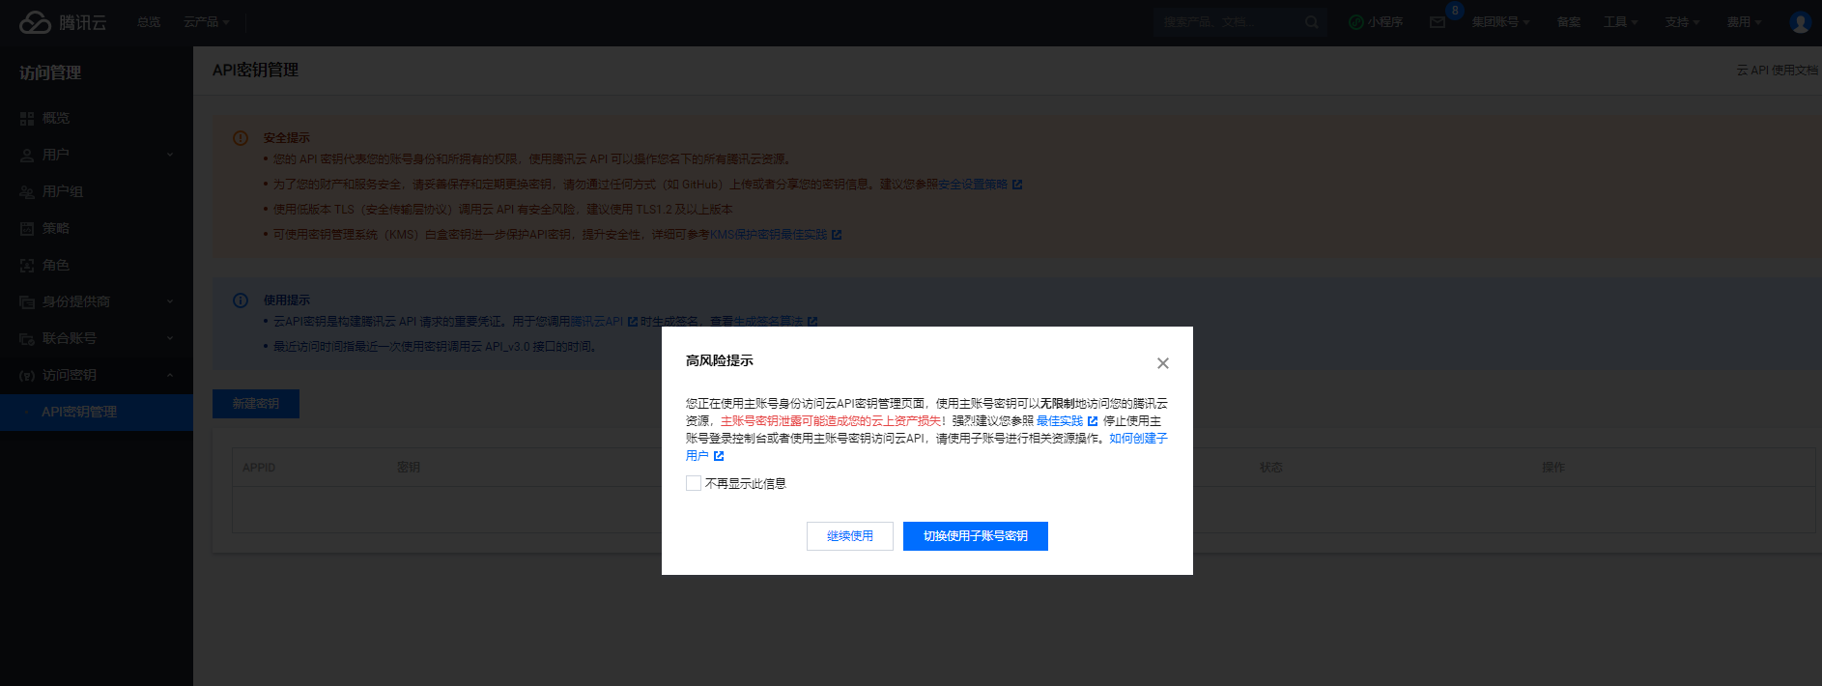Expand the 工具 dropdown
Viewport: 1822px width, 686px height.
tap(1621, 22)
